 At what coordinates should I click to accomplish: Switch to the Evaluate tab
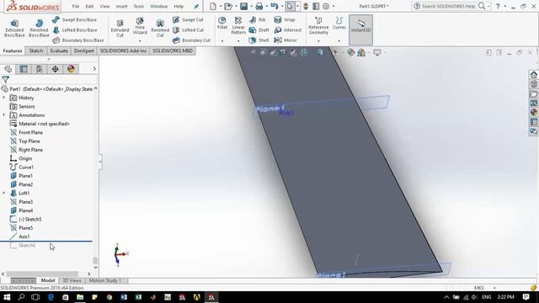tap(59, 50)
